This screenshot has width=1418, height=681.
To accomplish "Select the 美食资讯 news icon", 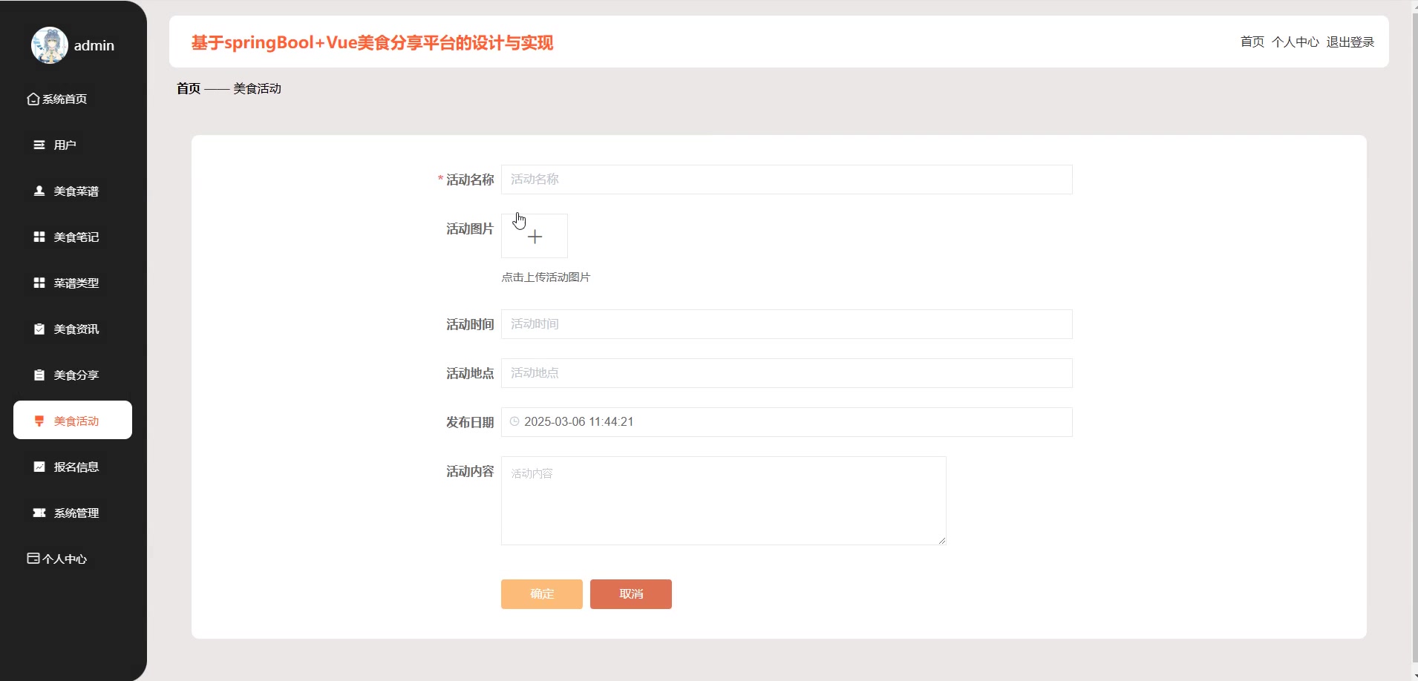I will pos(39,329).
